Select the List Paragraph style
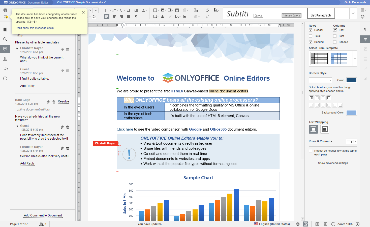 pos(321,13)
